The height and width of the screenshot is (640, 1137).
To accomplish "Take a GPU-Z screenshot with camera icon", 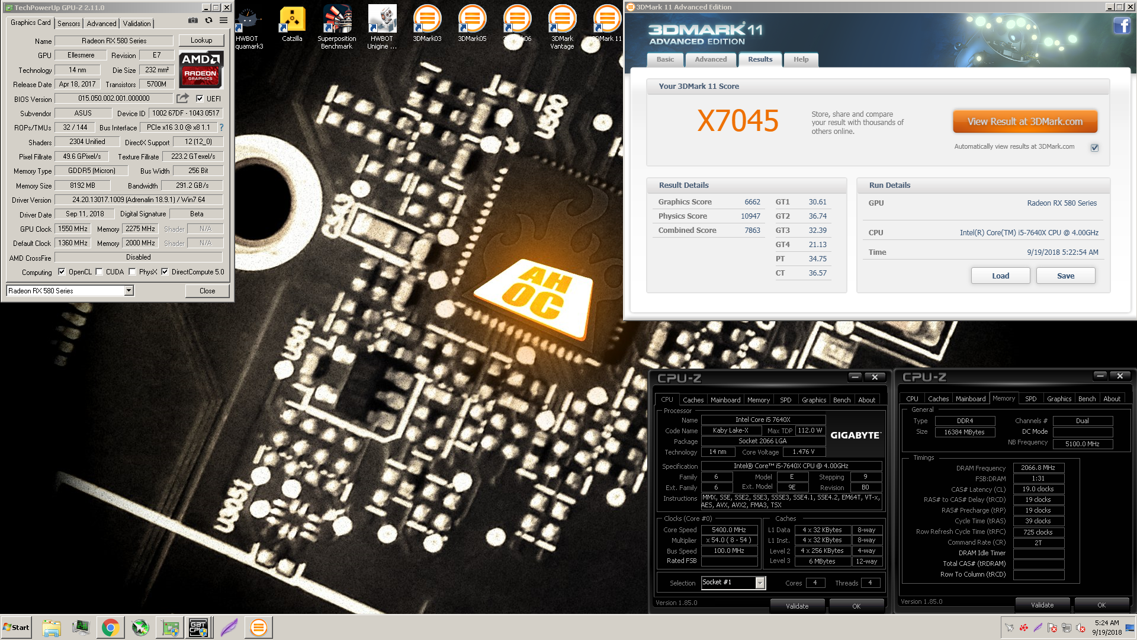I will (x=193, y=20).
